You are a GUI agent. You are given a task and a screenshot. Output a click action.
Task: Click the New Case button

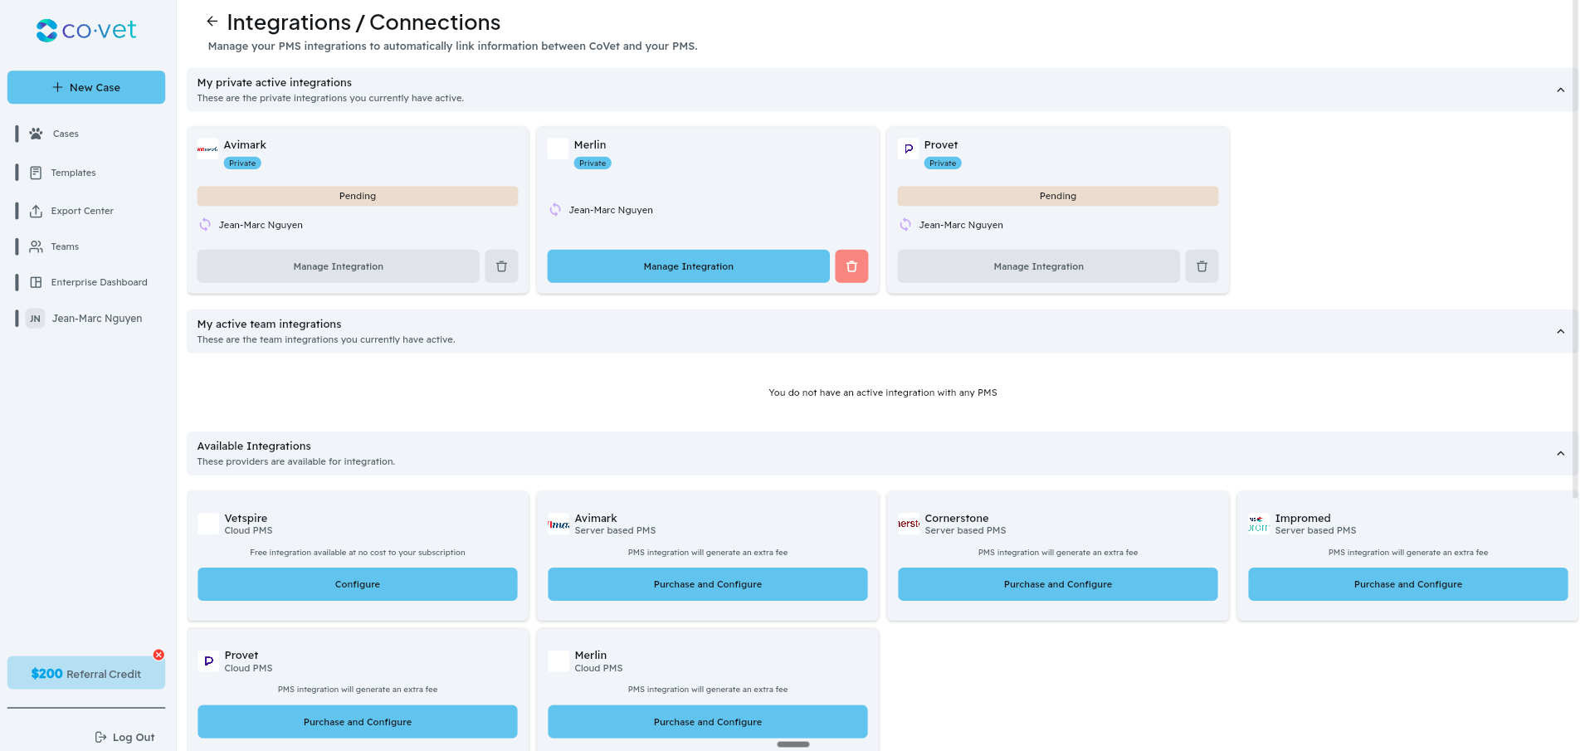[86, 87]
